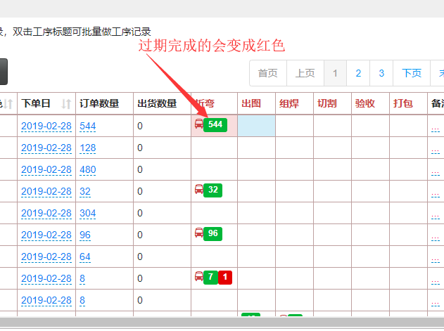Open the order quantity link 128
The height and width of the screenshot is (331, 444).
87,148
